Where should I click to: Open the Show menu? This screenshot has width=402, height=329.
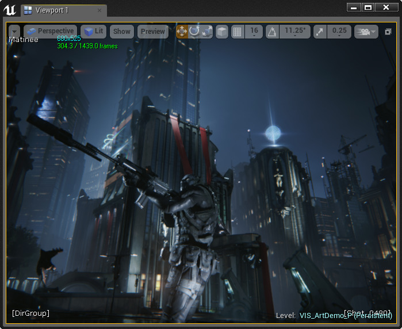(x=122, y=32)
